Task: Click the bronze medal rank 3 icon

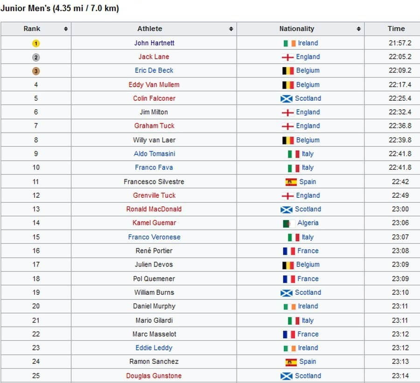Action: point(36,71)
